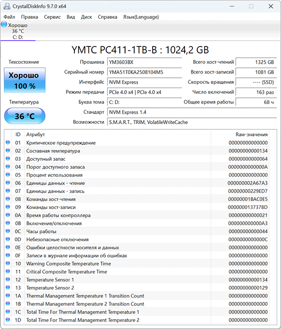The width and height of the screenshot is (281, 329).
Task: Click status orb of attribute 0F row
Action: 8,255
